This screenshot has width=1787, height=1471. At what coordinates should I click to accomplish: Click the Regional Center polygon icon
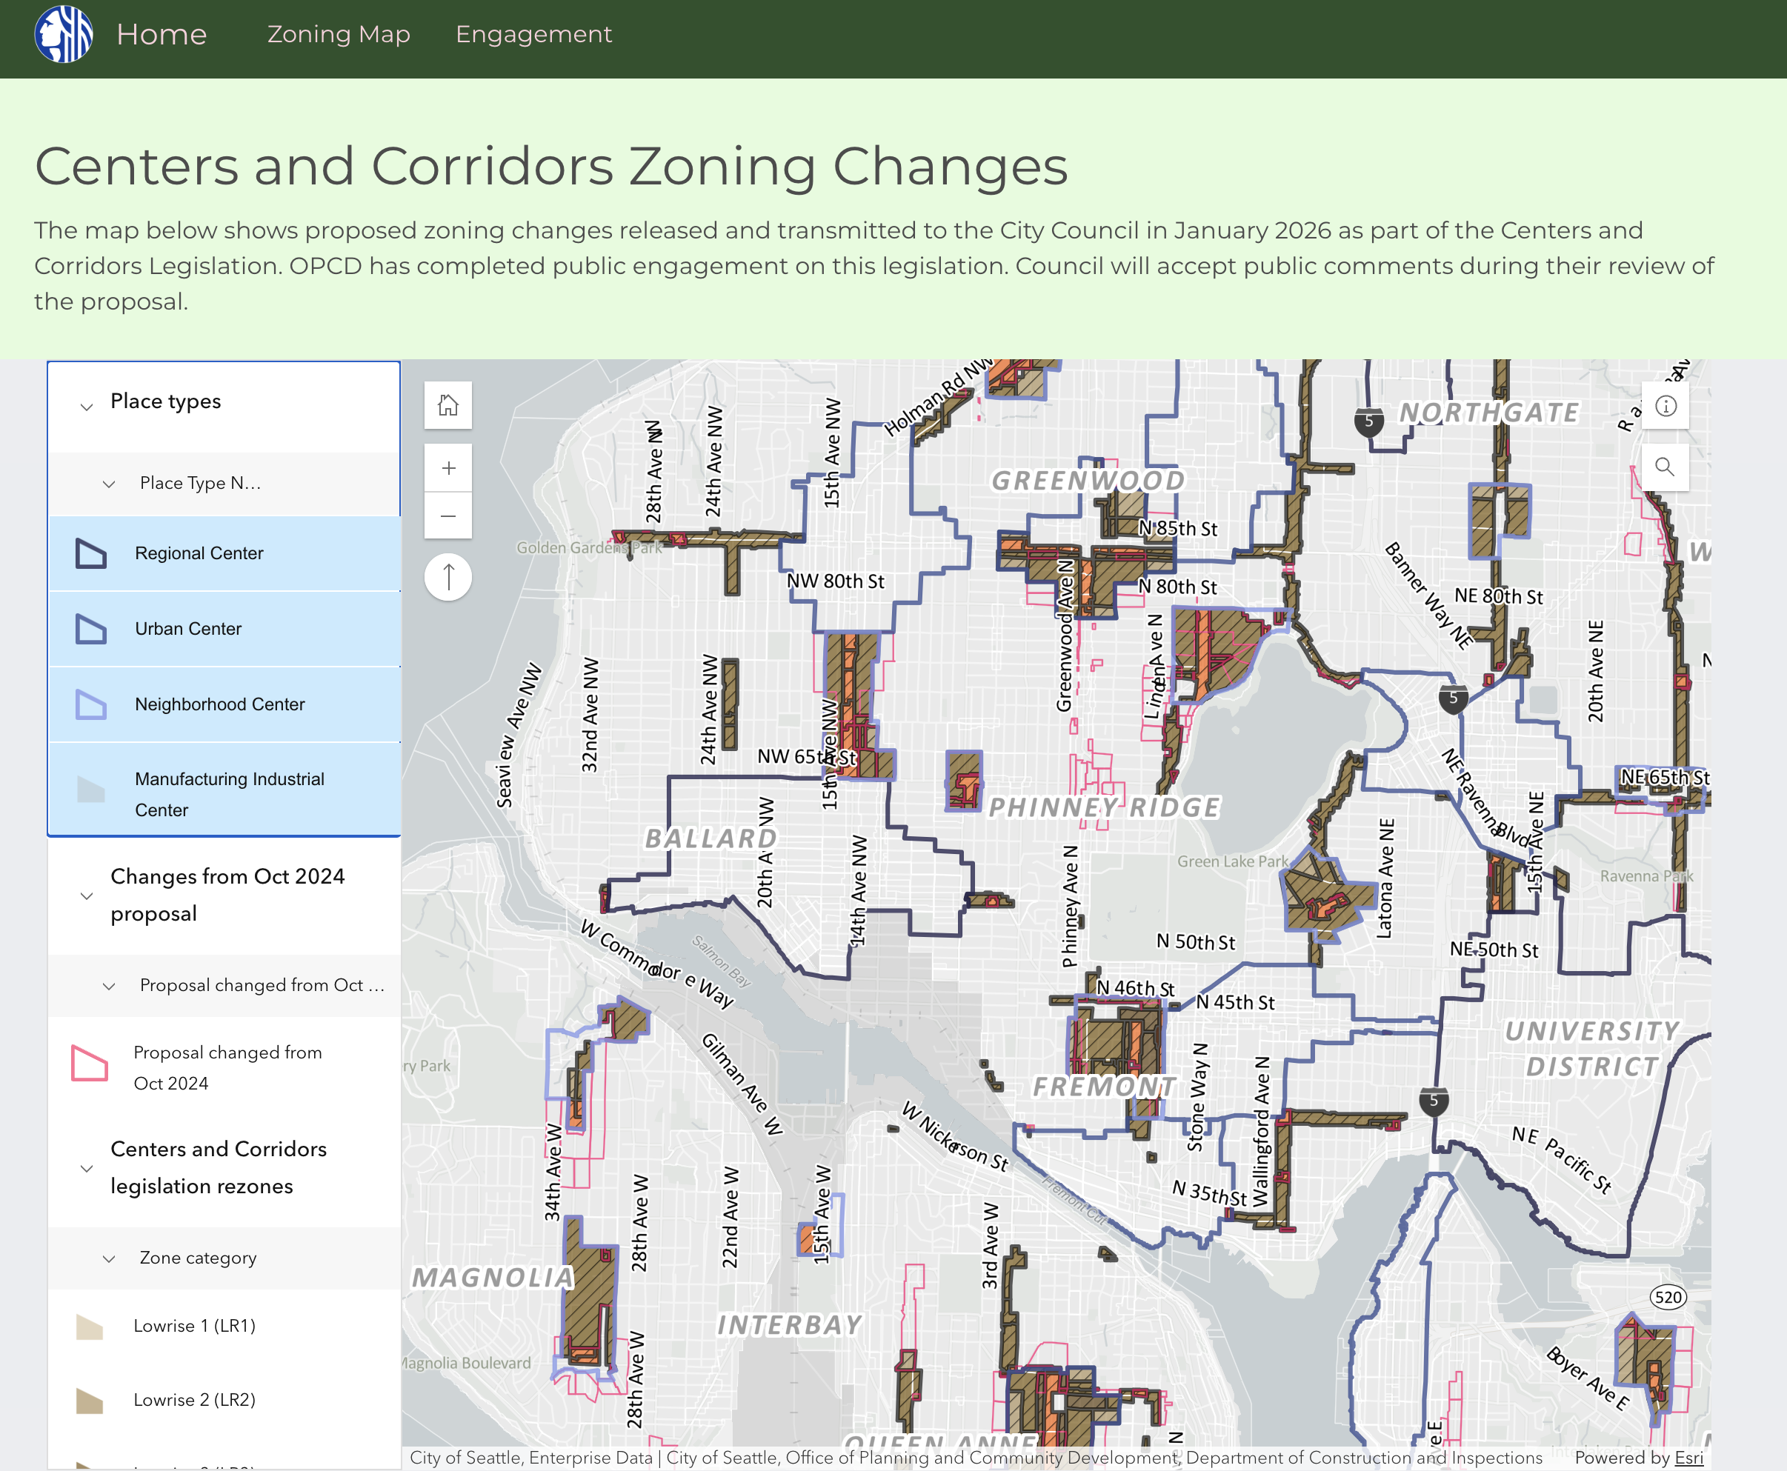tap(90, 553)
